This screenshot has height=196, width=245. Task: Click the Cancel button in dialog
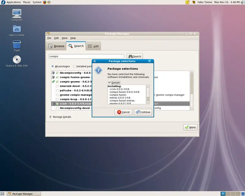pos(123,112)
